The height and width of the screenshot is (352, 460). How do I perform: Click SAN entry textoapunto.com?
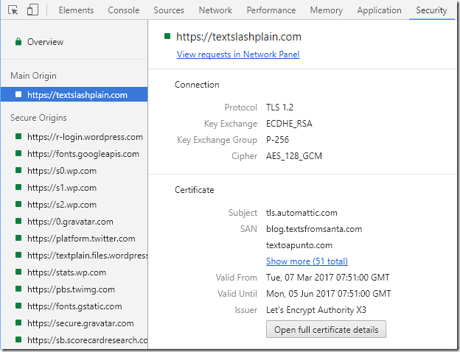pos(299,244)
